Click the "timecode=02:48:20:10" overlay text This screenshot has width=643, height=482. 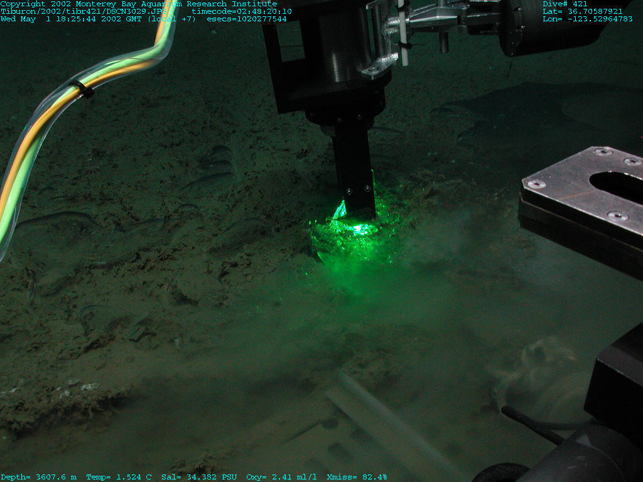click(242, 11)
